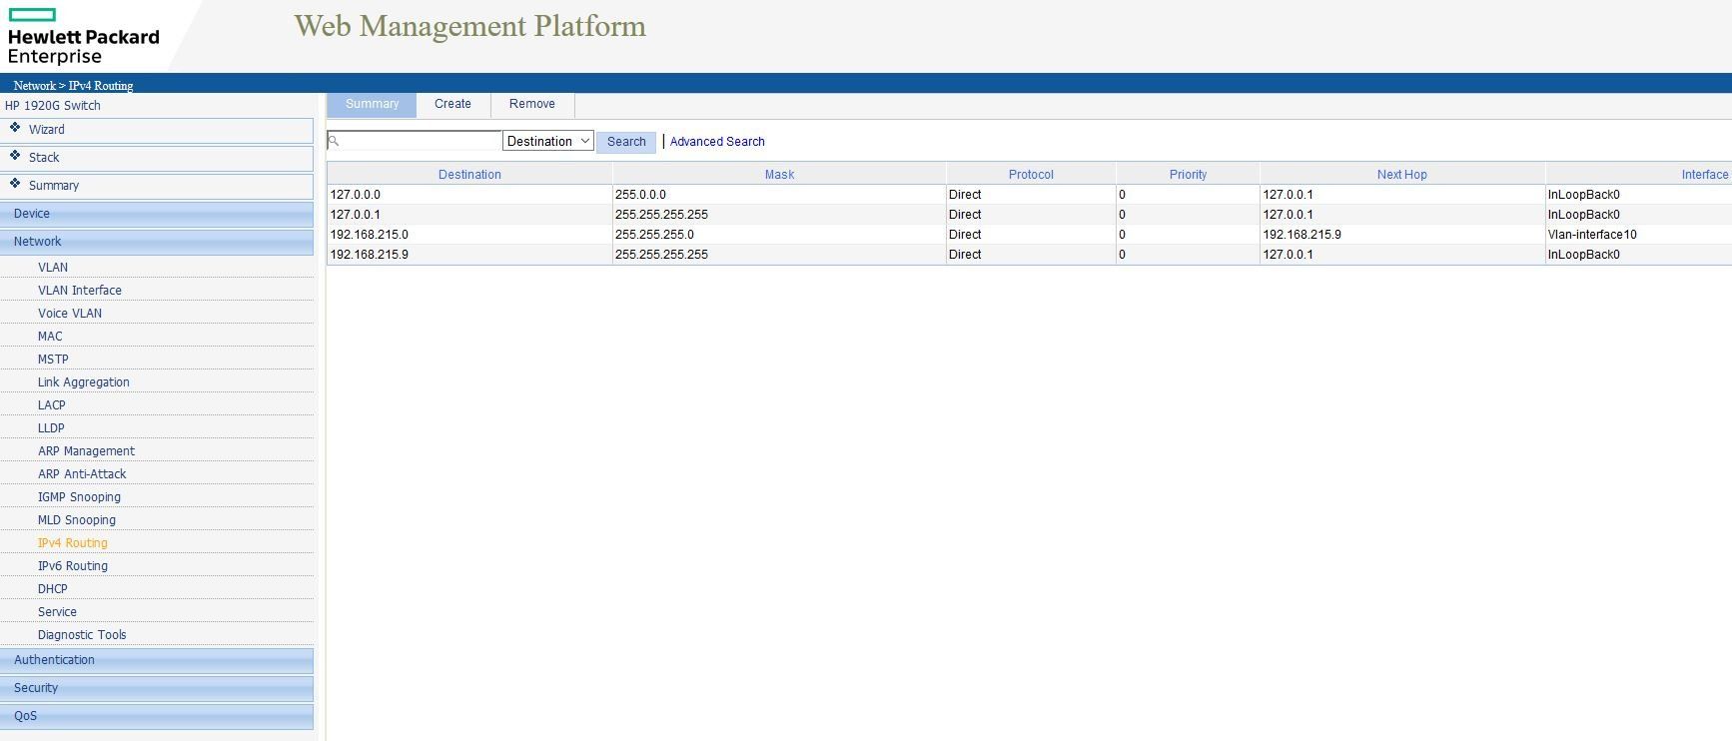Expand the QoS menu section
The height and width of the screenshot is (741, 1732).
click(x=157, y=716)
